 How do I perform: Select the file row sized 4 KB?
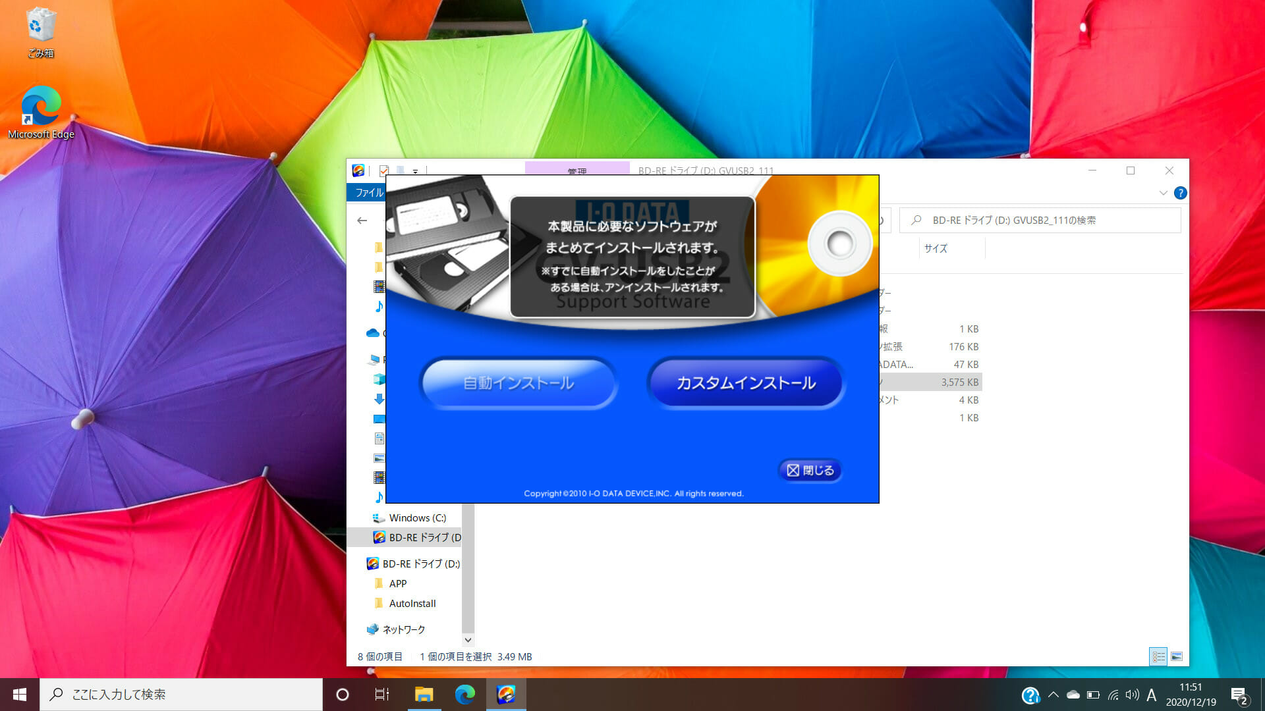click(930, 400)
